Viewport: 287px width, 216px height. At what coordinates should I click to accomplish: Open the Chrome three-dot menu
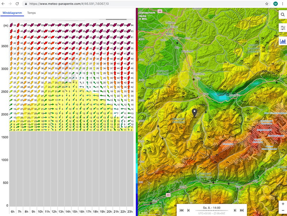coord(283,4)
